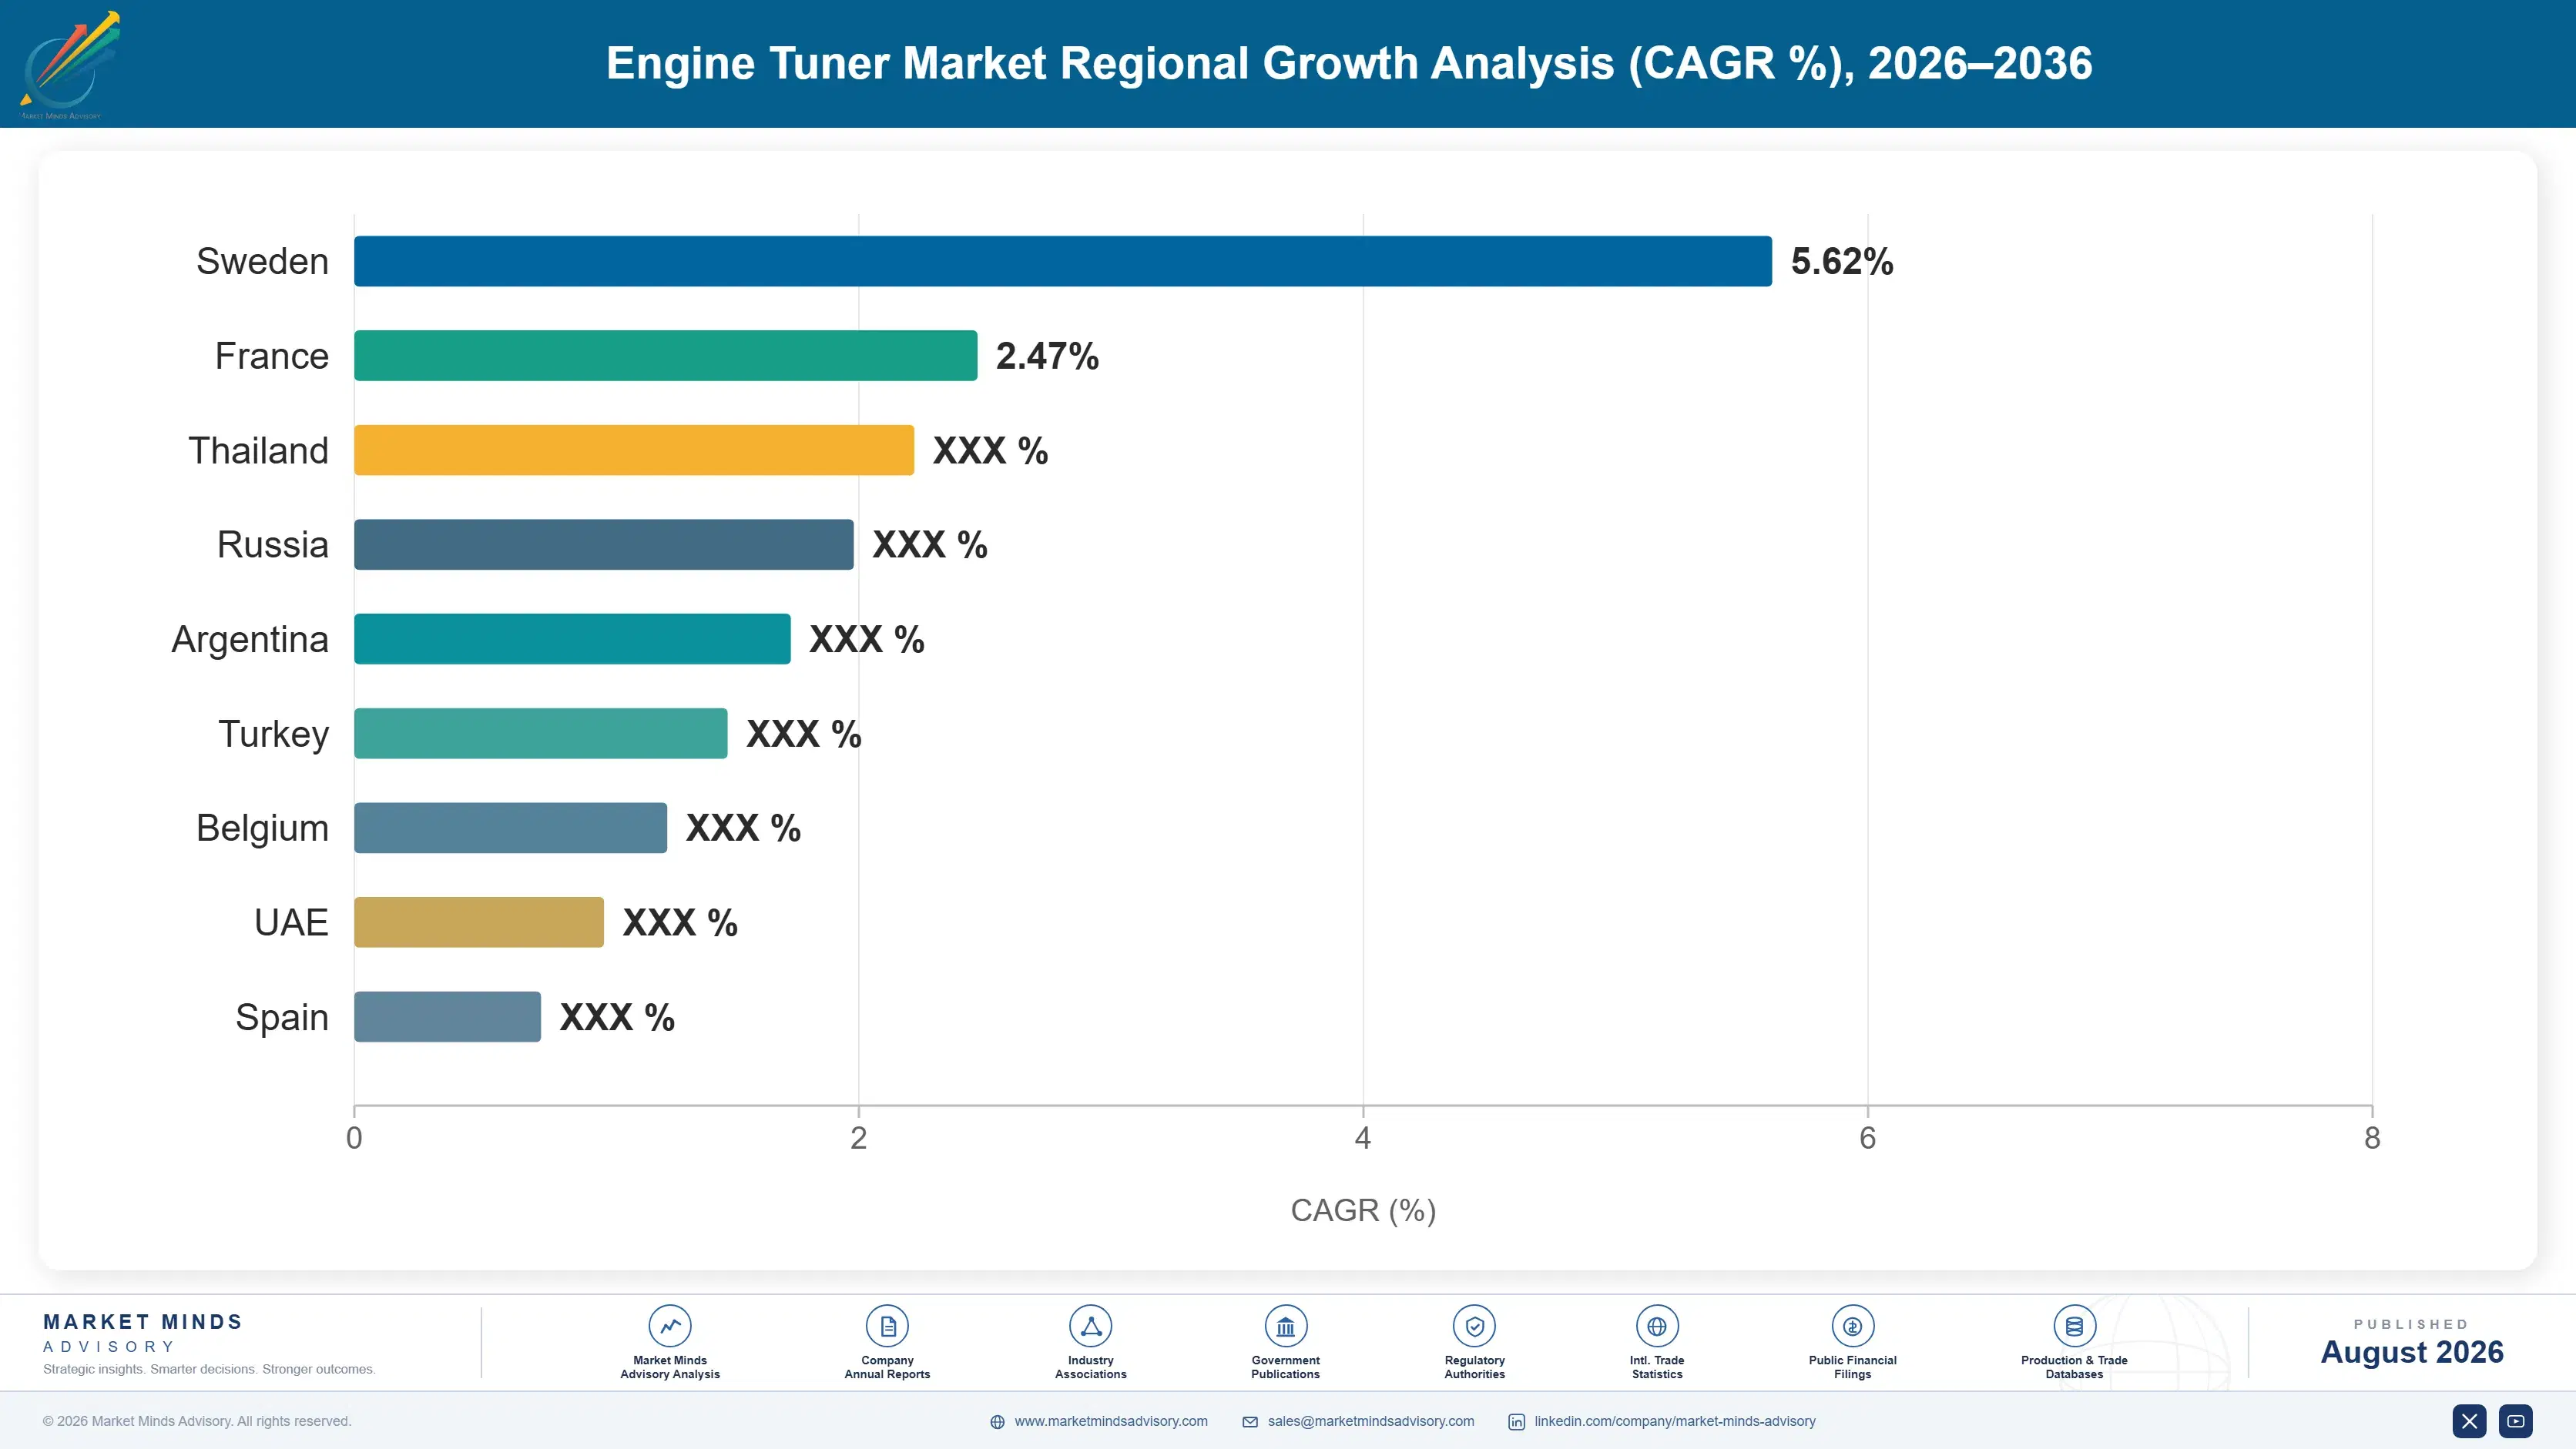Click the Market Minds Advisory logo in header
This screenshot has width=2576, height=1449.
(69, 65)
